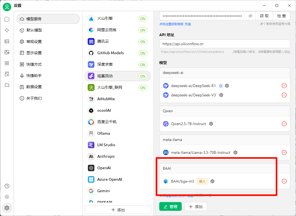Select Gemini provider
Screen dimensions: 296x216
(x=118, y=191)
